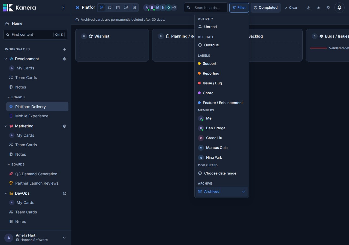Image resolution: width=349 pixels, height=245 pixels.
Task: Open the notifications bell
Action: [x=339, y=8]
